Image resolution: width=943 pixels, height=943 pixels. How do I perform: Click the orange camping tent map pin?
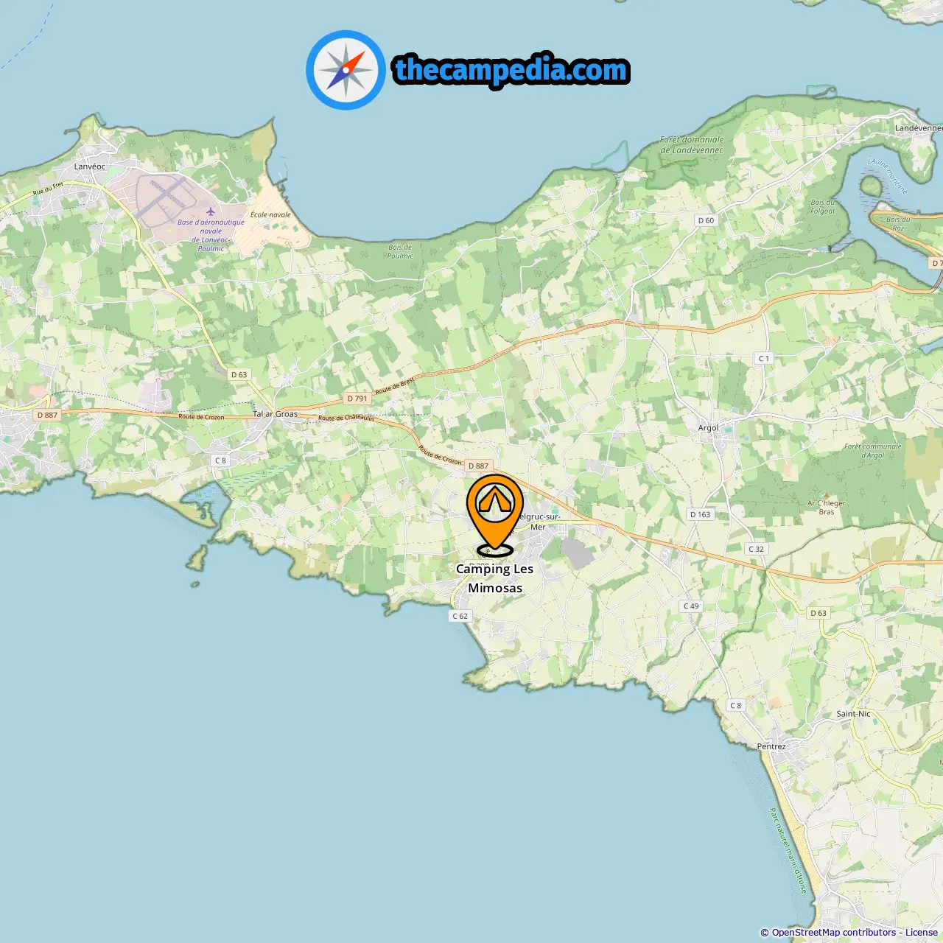495,513
